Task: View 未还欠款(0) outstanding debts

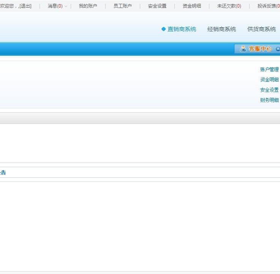Action: pos(229,6)
